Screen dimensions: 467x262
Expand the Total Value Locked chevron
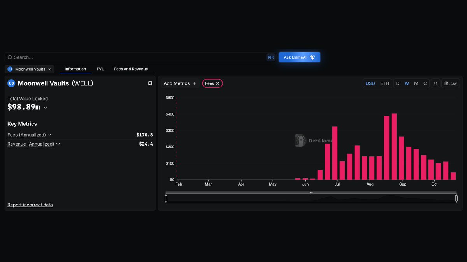(45, 108)
